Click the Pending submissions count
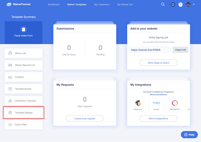Viewport: 201px width, 142px height. pyautogui.click(x=100, y=48)
